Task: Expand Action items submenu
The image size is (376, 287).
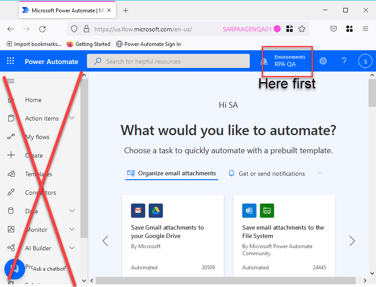Action: click(x=72, y=118)
